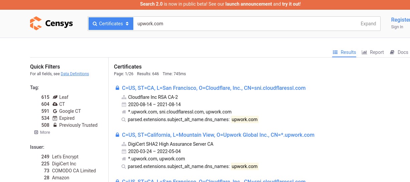Screen dimensions: 410x182
Task: Click home icon beside sni.cloudflaressl.com names
Action: pyautogui.click(x=124, y=112)
